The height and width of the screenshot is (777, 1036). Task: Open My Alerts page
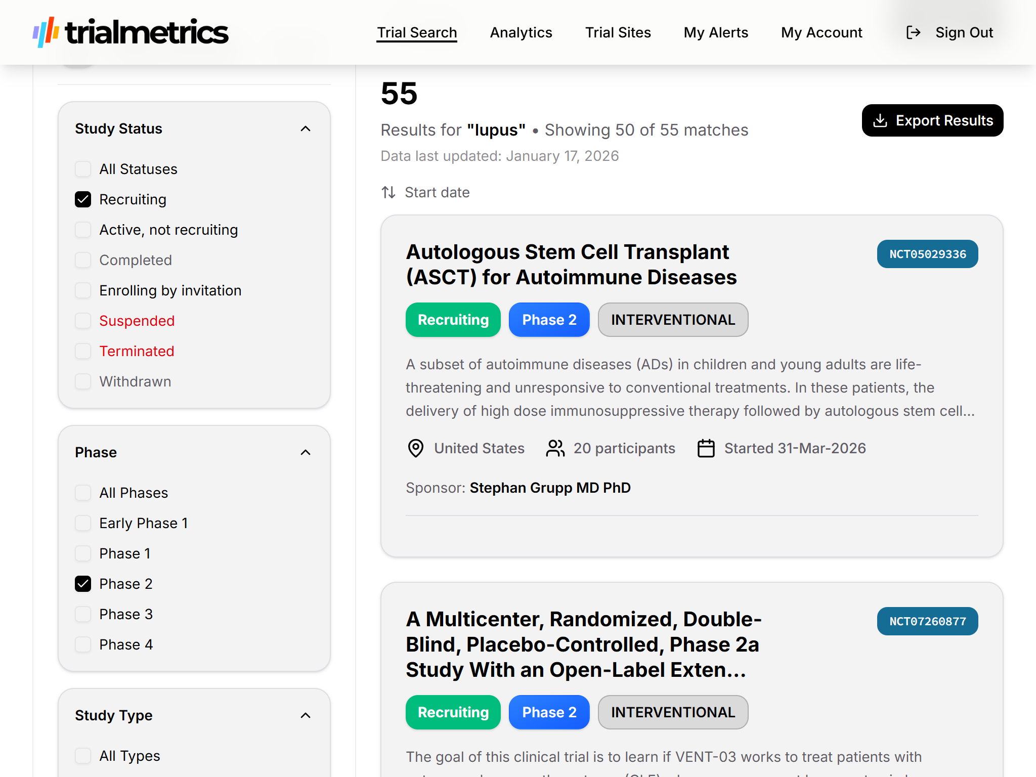[716, 32]
